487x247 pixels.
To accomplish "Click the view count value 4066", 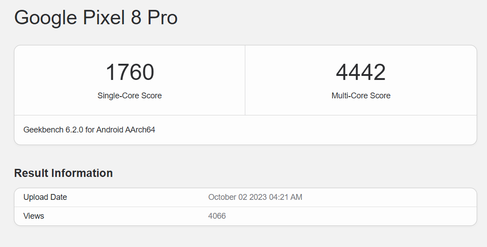I will click(x=217, y=216).
